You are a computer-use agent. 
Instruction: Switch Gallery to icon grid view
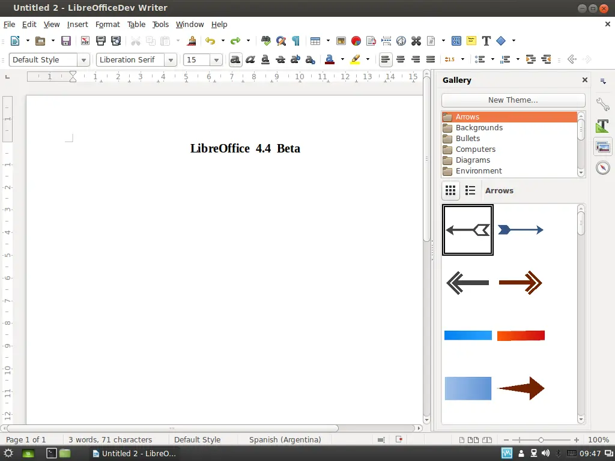tap(450, 190)
